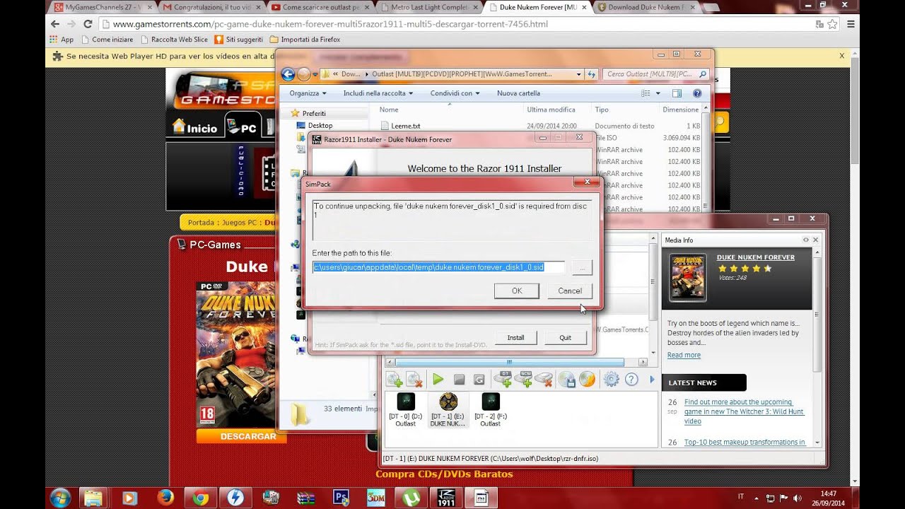Click the Inicio tab on GamesTorrents
This screenshot has height=509, width=905.
194,127
